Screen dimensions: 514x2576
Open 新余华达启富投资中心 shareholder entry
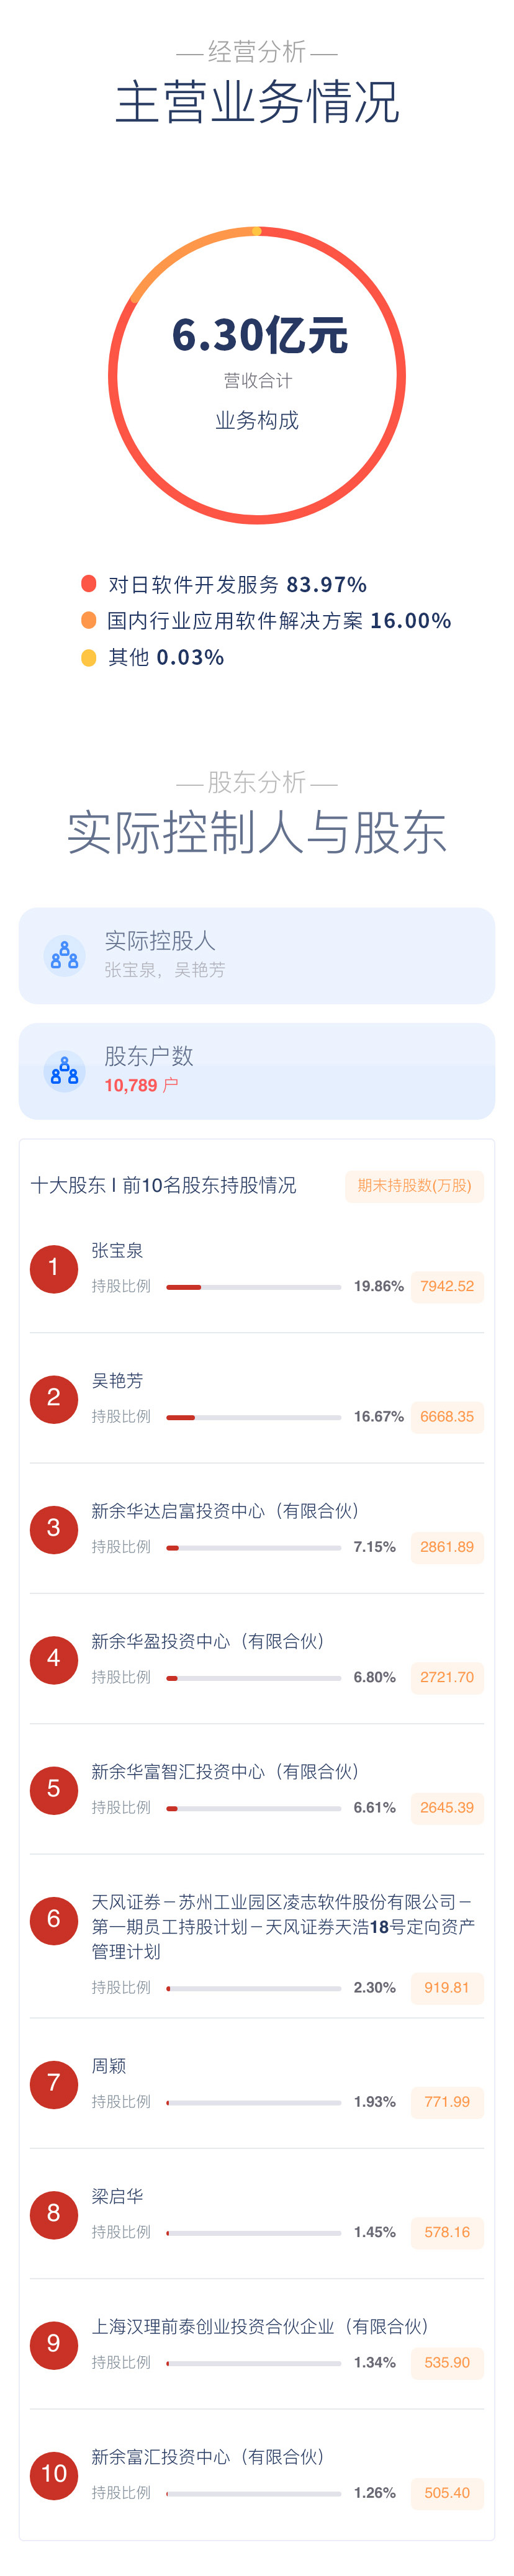225,1510
